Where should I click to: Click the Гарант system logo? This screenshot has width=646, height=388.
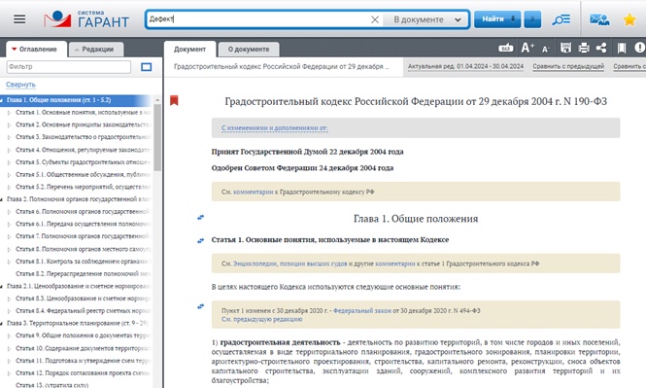86,19
